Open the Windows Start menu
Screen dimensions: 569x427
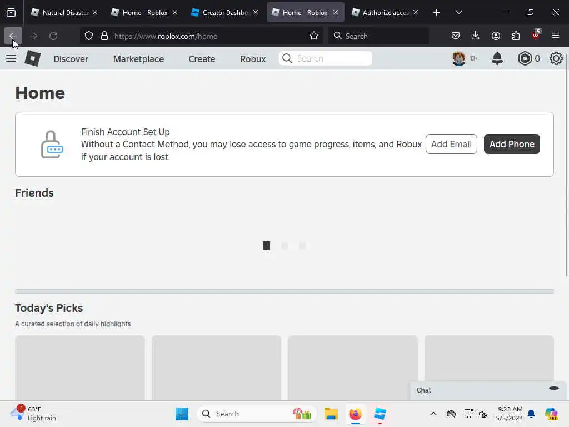pos(182,414)
